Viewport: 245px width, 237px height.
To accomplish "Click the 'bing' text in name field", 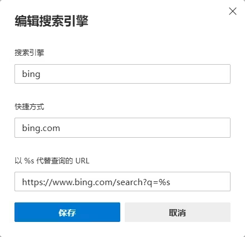I will pos(31,74).
